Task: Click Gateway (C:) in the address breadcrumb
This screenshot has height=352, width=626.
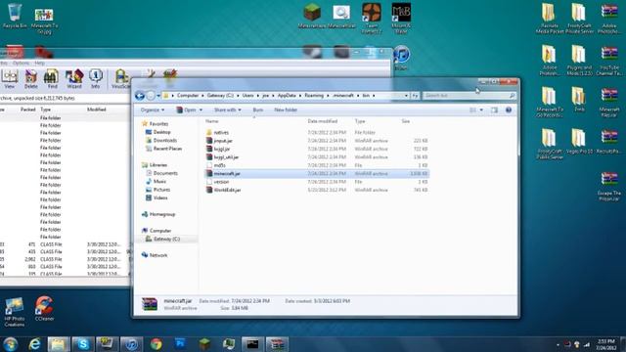Action: [x=220, y=96]
